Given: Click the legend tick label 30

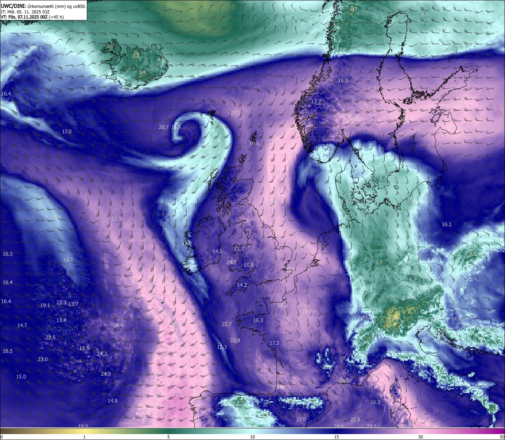Looking at the screenshot, I should (421, 437).
